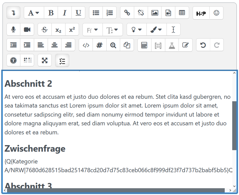Viewport: 239px width, 195px height.
Task: Open the chemistry editor flask icon
Action: pos(172,45)
